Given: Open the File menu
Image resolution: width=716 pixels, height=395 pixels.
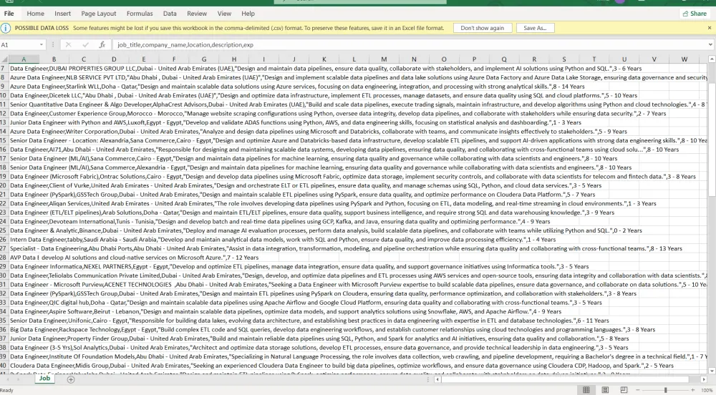Looking at the screenshot, I should [9, 14].
